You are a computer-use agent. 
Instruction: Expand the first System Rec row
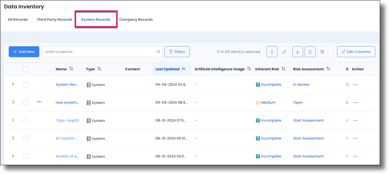click(13, 84)
